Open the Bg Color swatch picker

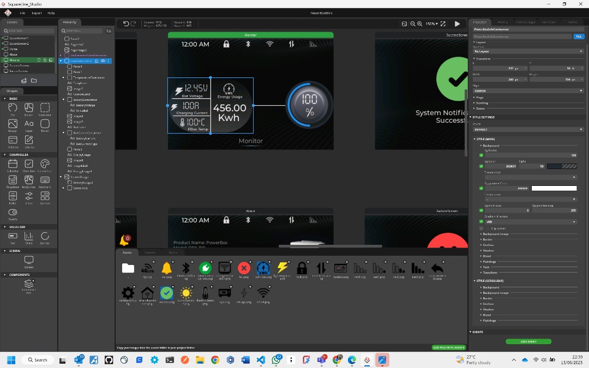tap(562, 166)
